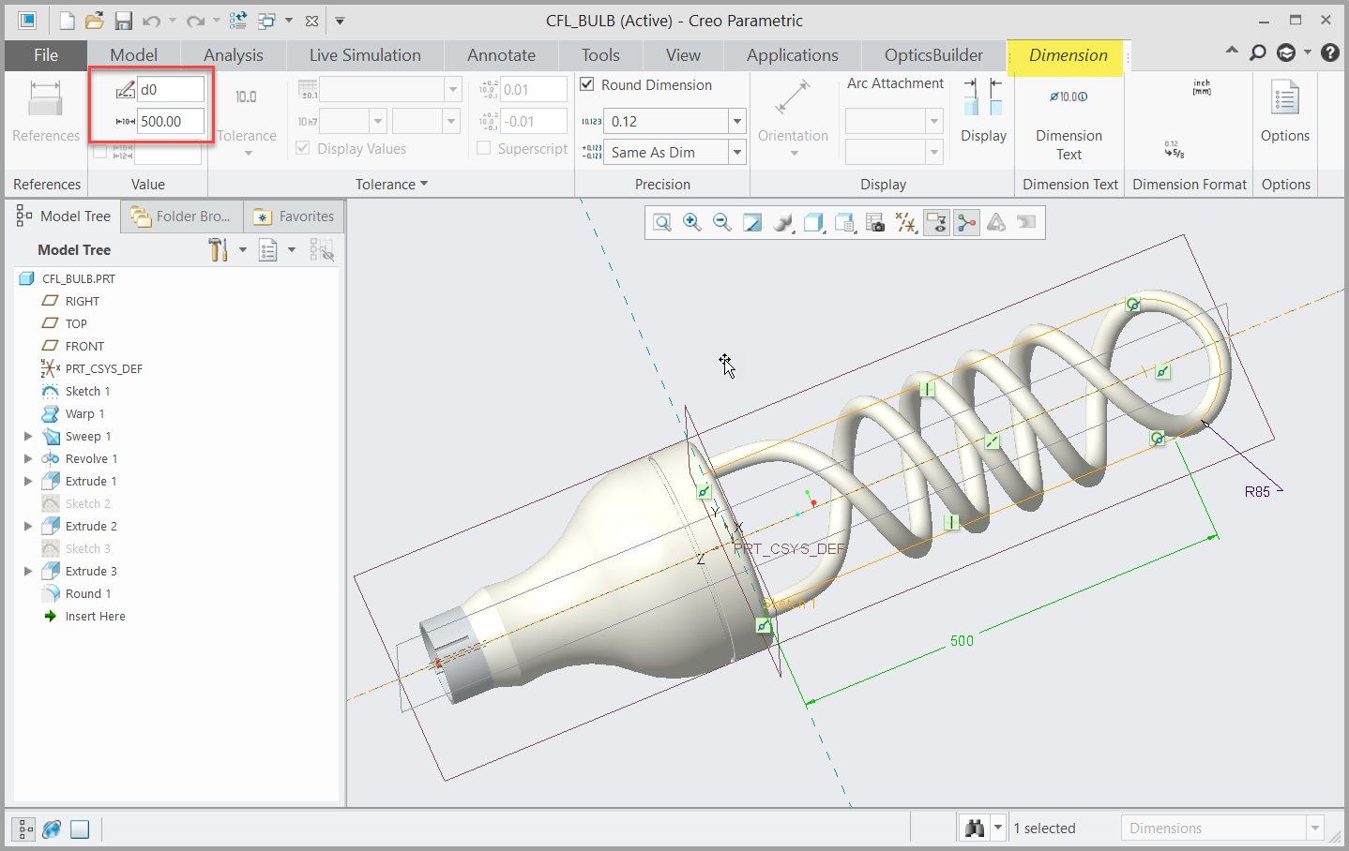The height and width of the screenshot is (851, 1349).
Task: Click the Refit zoom icon in graphics toolbar
Action: (x=662, y=222)
